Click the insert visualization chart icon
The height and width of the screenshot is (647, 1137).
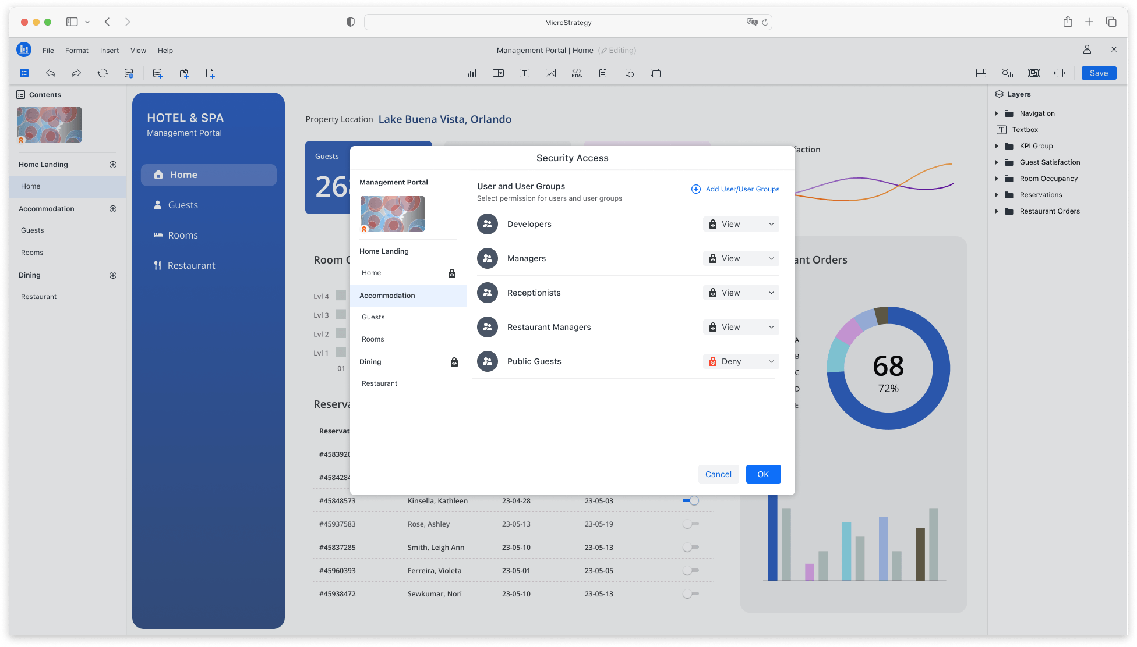(x=472, y=73)
